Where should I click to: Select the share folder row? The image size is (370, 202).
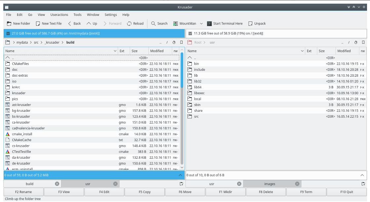coord(276,111)
